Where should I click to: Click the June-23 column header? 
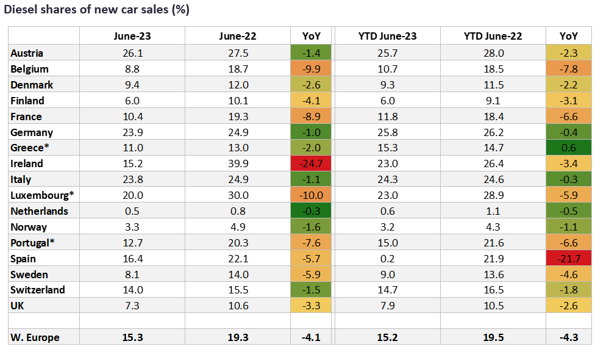click(132, 36)
